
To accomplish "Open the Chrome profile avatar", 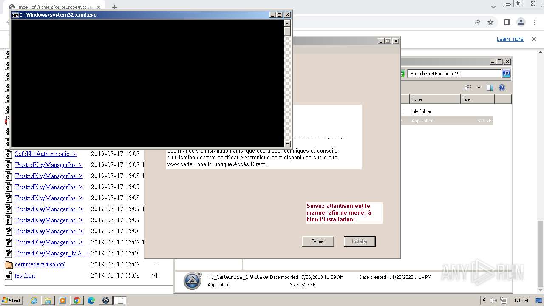I will coord(521,22).
